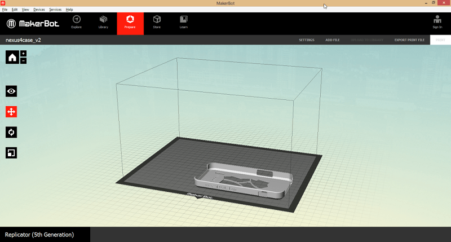Open the Devices menu
This screenshot has height=242, width=451.
39,10
